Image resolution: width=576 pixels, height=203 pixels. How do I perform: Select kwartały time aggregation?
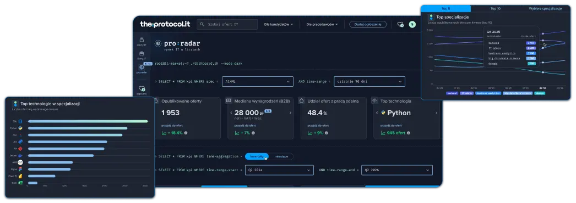(x=257, y=156)
